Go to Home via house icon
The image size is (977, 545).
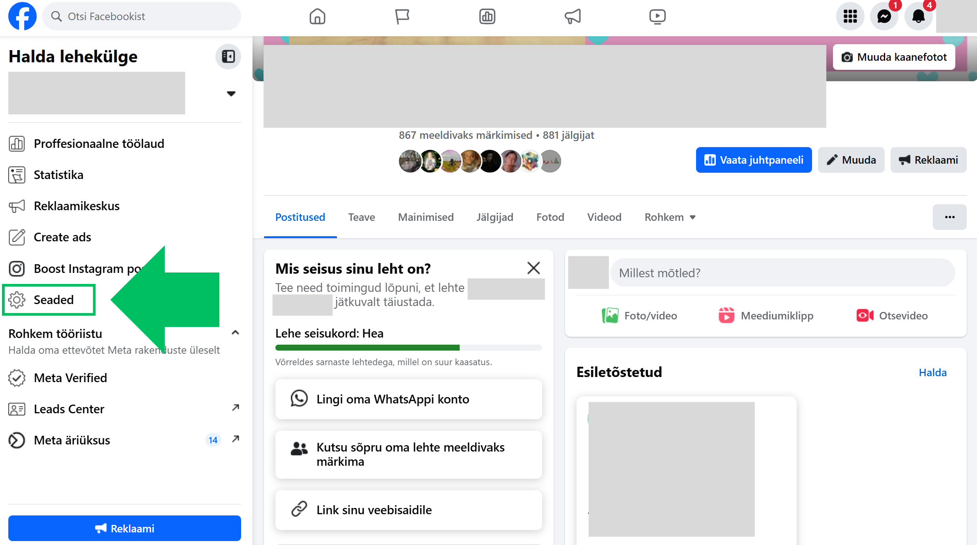pyautogui.click(x=317, y=16)
